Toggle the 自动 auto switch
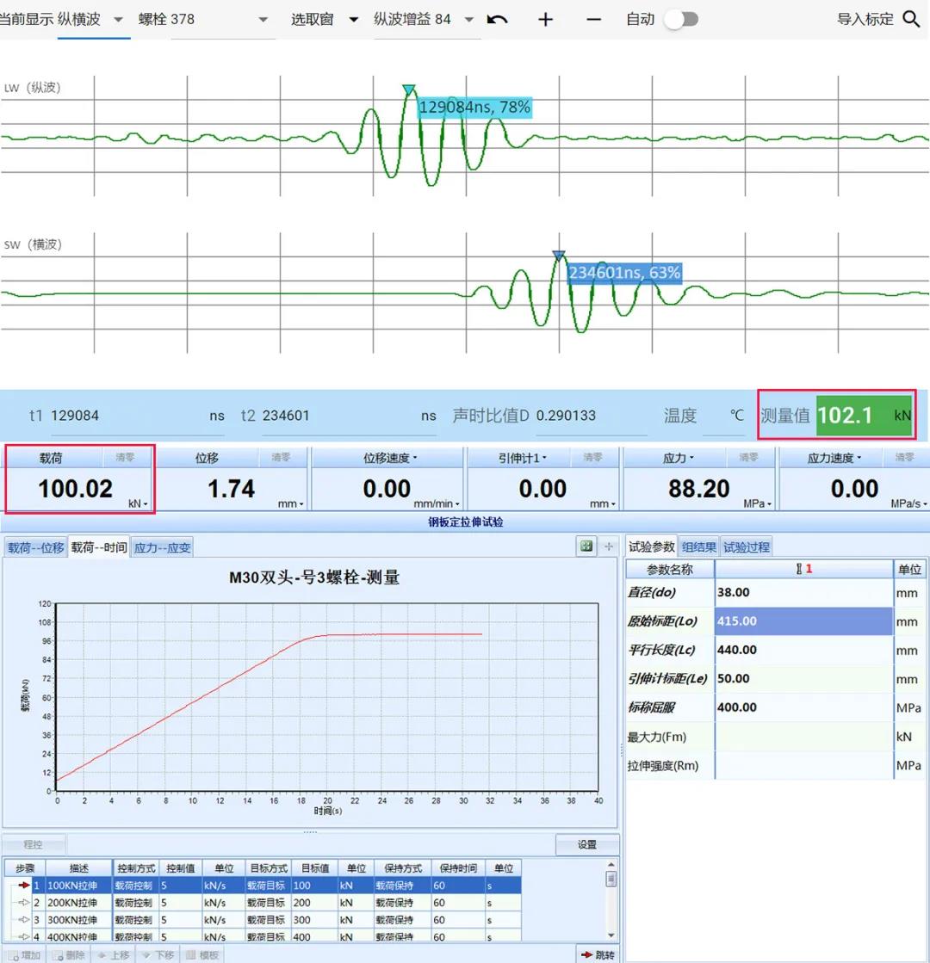Screen dimensions: 930x963 tap(680, 19)
